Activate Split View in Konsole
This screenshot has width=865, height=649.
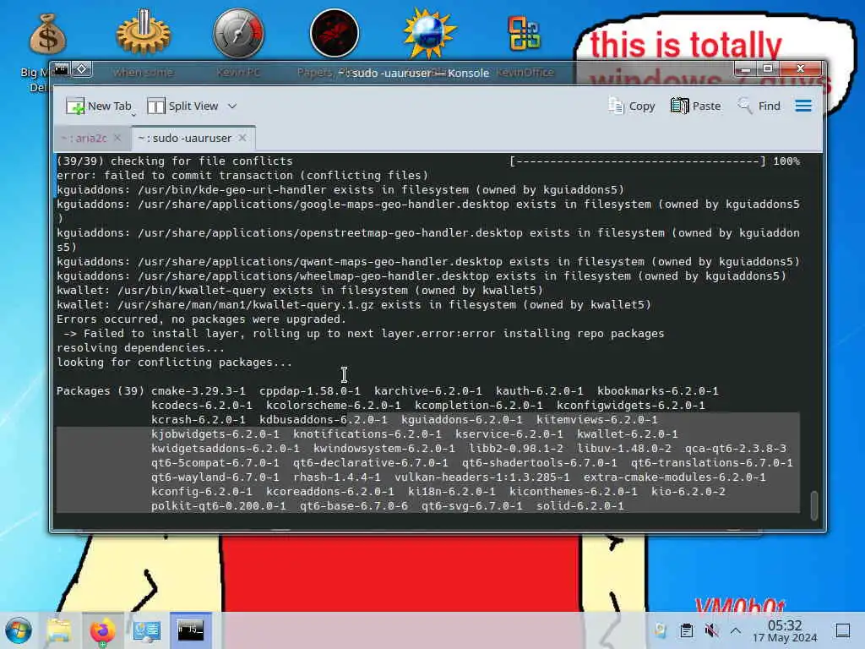click(183, 106)
